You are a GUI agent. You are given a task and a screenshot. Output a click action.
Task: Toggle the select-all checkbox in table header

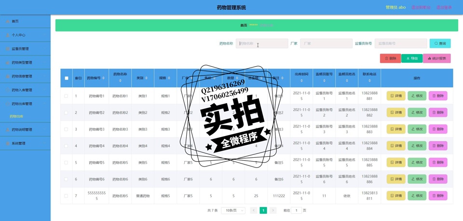[67, 78]
